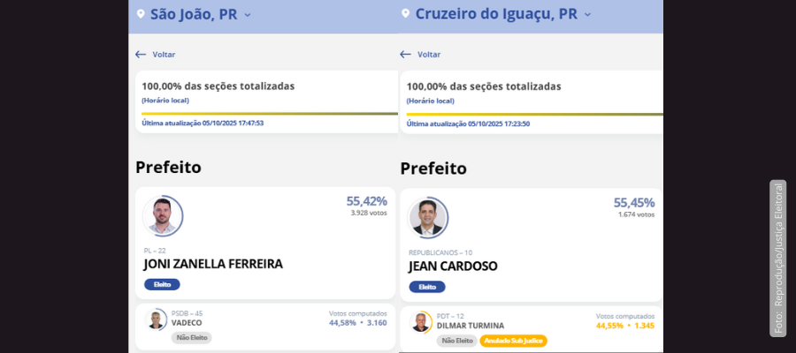The width and height of the screenshot is (796, 353).
Task: Click the location pin beside São João, PR
Action: coord(141,14)
